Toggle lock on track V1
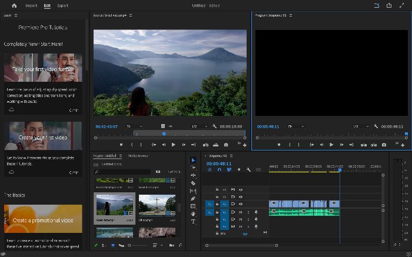Screen dimensions: 412x257 217,204
